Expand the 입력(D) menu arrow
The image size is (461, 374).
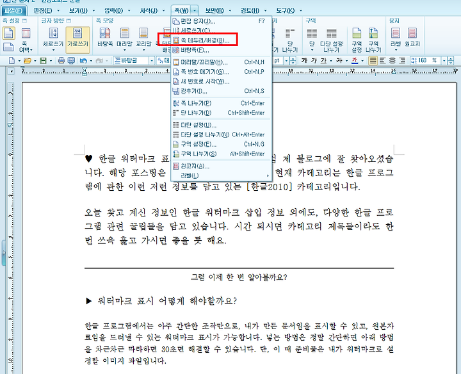tap(129, 11)
